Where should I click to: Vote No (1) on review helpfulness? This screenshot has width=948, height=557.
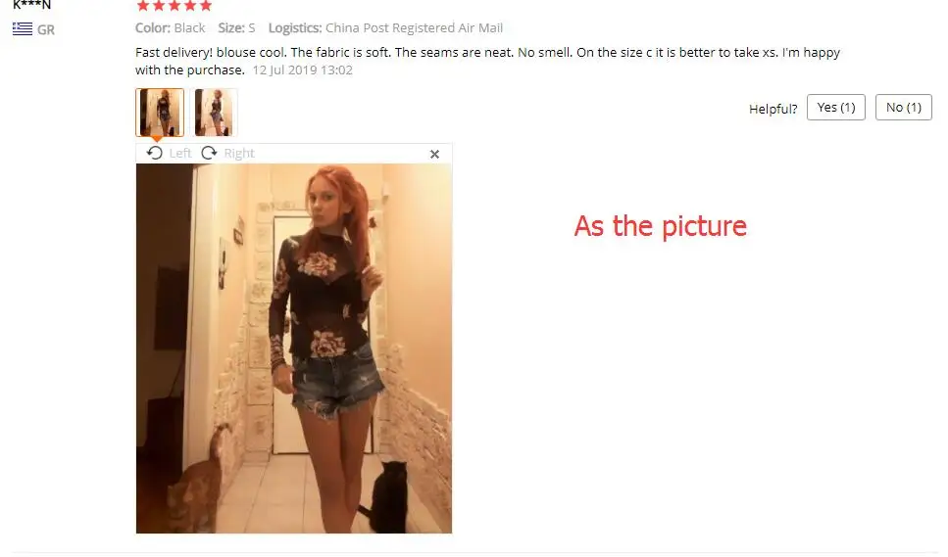[x=903, y=108]
